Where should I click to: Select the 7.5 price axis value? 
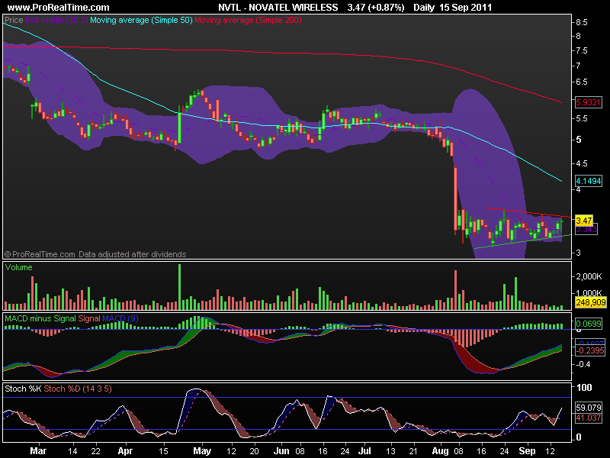pos(582,50)
